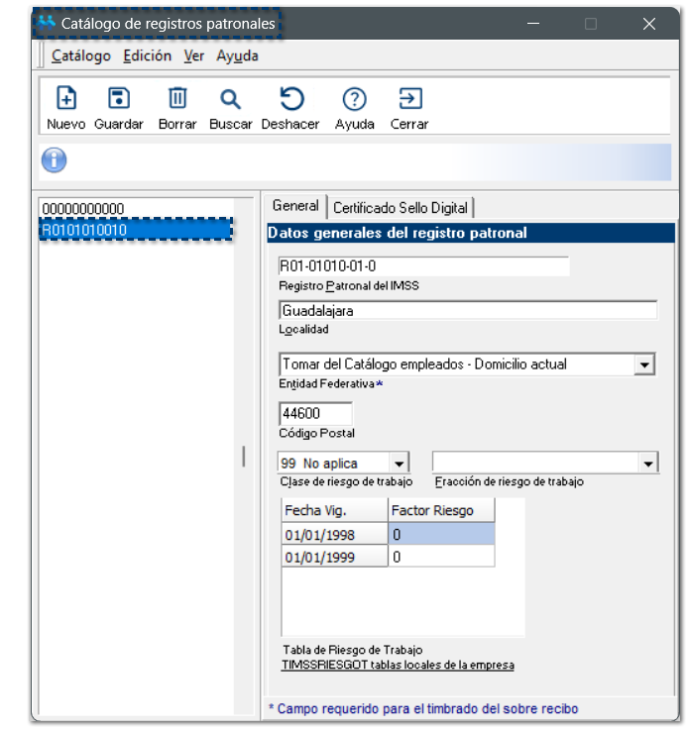Select Factor Riesgo cell for 01/01/1999
Image resolution: width=689 pixels, height=730 pixels.
point(441,557)
